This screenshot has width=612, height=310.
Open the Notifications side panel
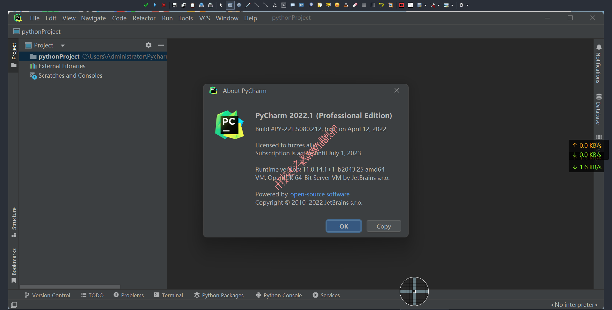tap(599, 64)
